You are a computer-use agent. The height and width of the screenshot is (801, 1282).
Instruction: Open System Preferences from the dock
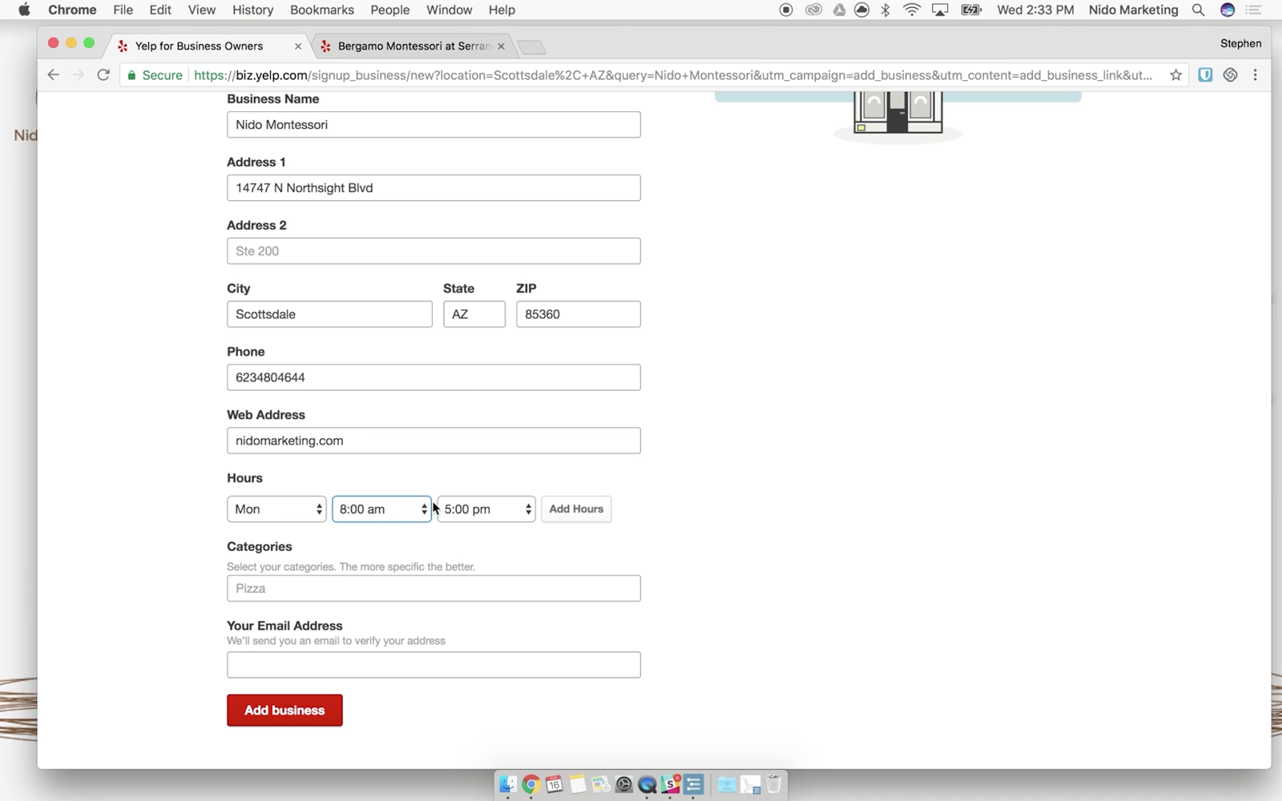click(624, 785)
